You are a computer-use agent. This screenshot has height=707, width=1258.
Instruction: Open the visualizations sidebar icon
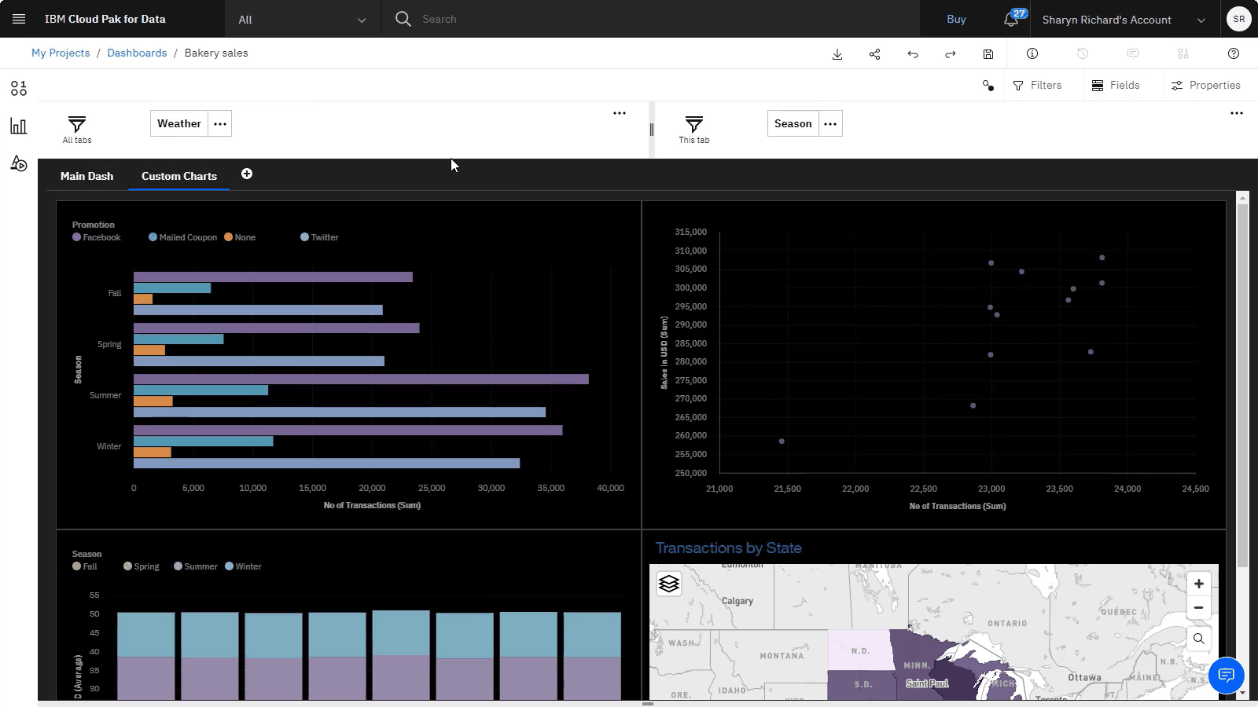pyautogui.click(x=19, y=126)
